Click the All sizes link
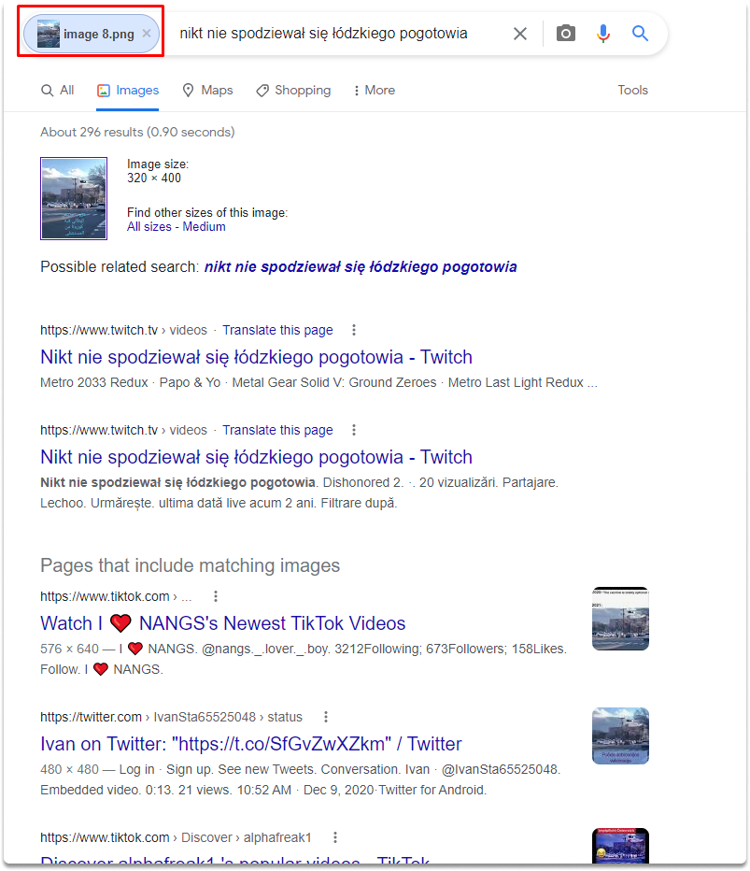750x871 pixels. 149,227
